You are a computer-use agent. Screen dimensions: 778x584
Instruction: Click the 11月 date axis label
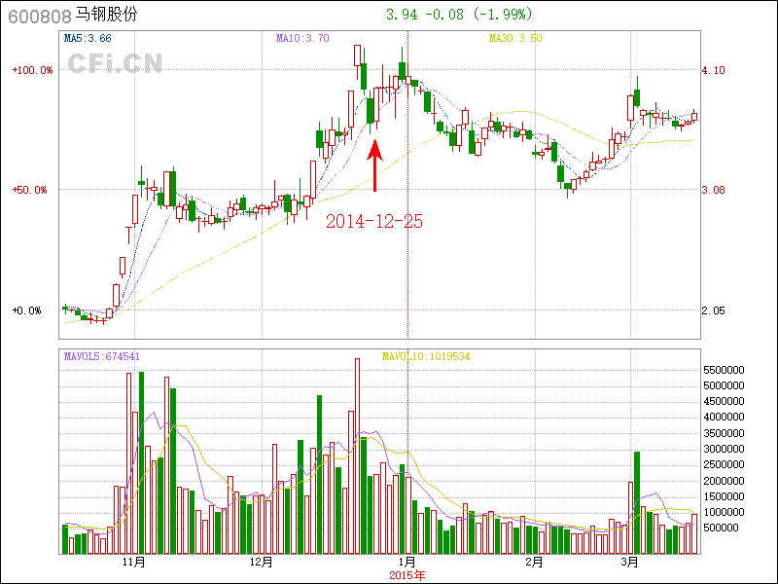pos(134,563)
